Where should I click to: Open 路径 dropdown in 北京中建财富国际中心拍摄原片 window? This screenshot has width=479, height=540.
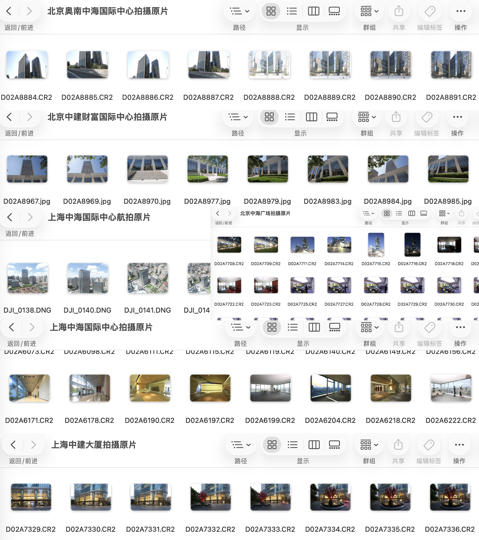238,117
